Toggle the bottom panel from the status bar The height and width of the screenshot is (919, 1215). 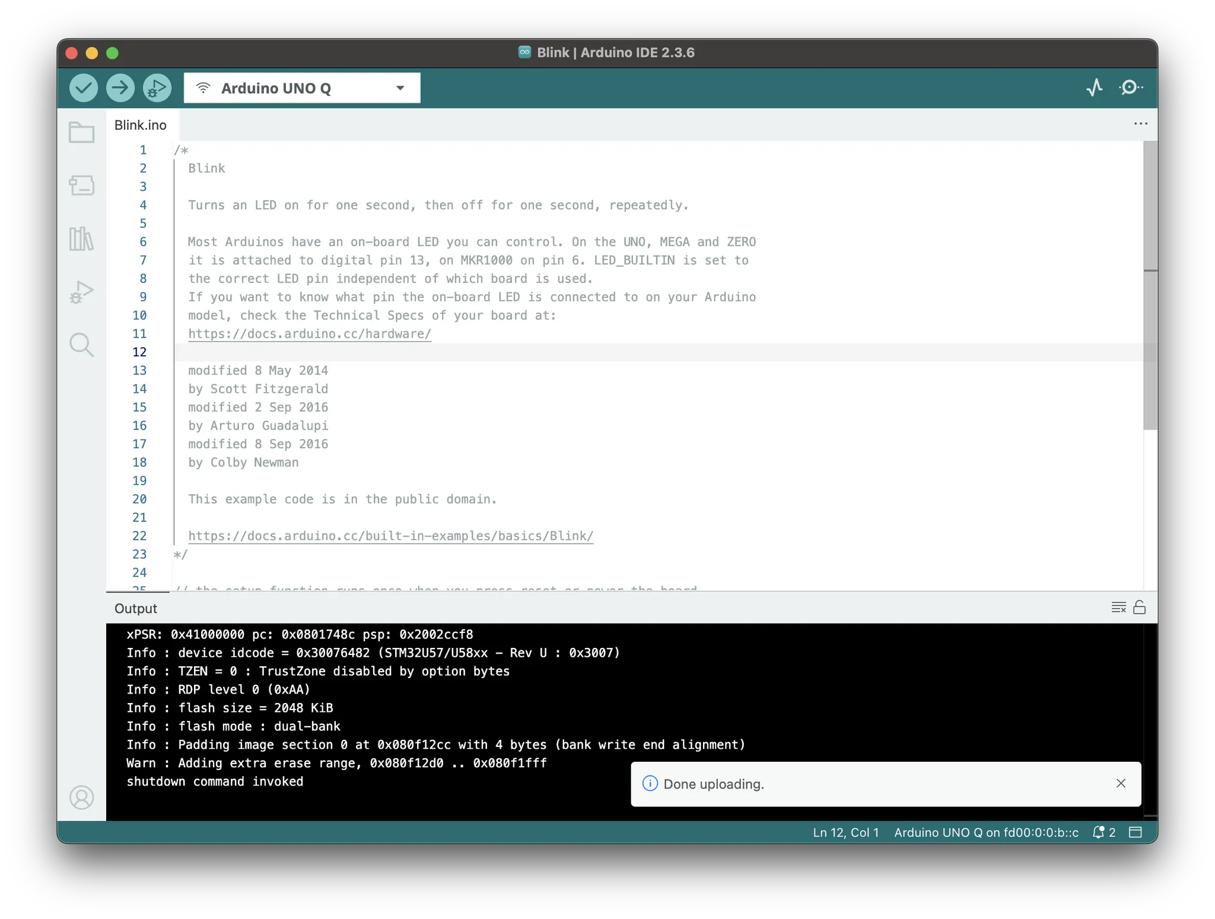[1135, 832]
